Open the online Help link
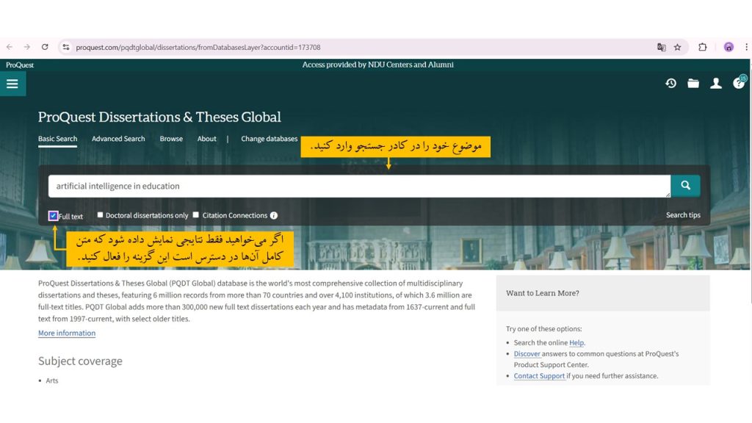The height and width of the screenshot is (423, 752). [576, 342]
